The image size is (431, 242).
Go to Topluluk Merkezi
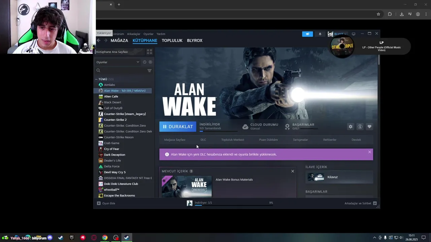[x=233, y=140]
